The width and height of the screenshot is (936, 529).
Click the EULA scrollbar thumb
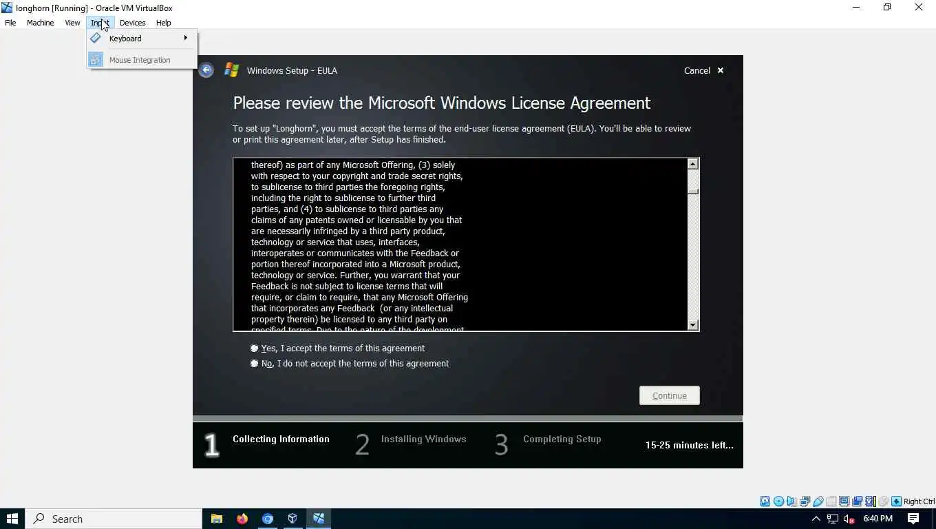click(693, 191)
